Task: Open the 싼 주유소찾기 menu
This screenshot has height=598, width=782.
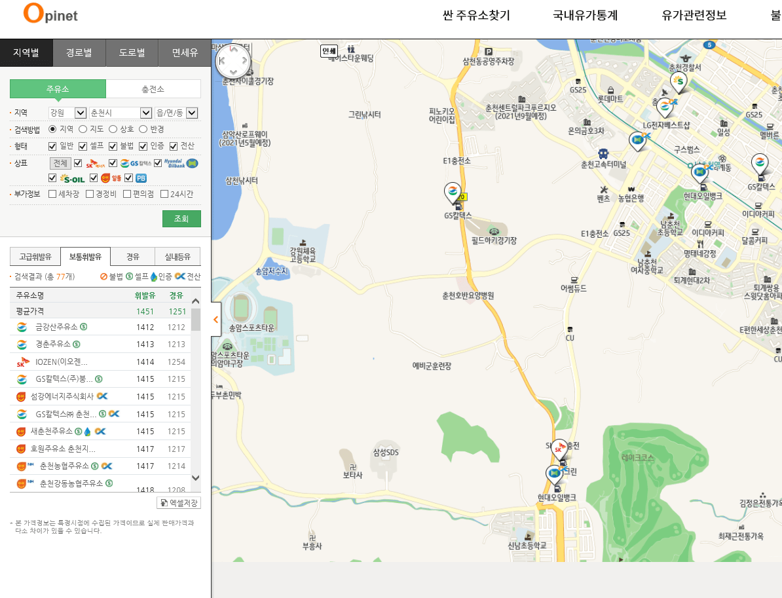Action: coord(476,16)
